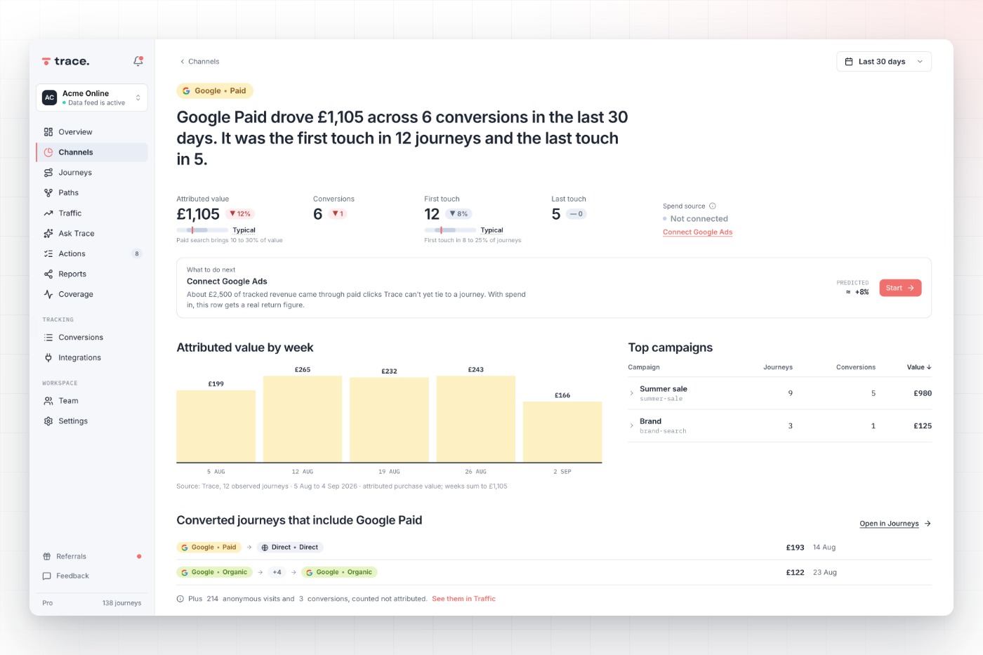Screen dimensions: 983x655
Task: Click the Overview grid icon
Action: coord(48,132)
